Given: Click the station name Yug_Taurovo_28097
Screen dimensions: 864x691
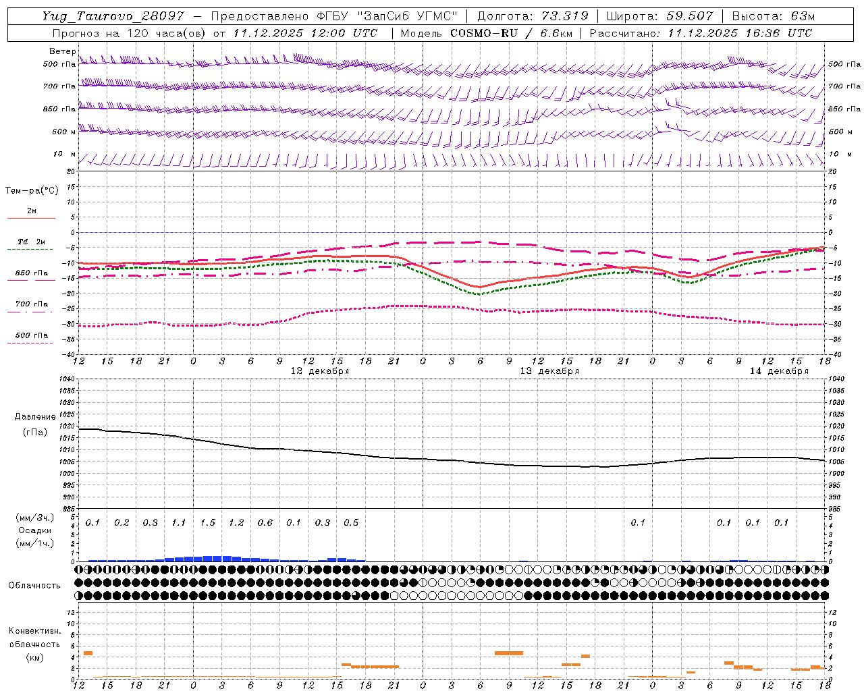Looking at the screenshot, I should 114,16.
